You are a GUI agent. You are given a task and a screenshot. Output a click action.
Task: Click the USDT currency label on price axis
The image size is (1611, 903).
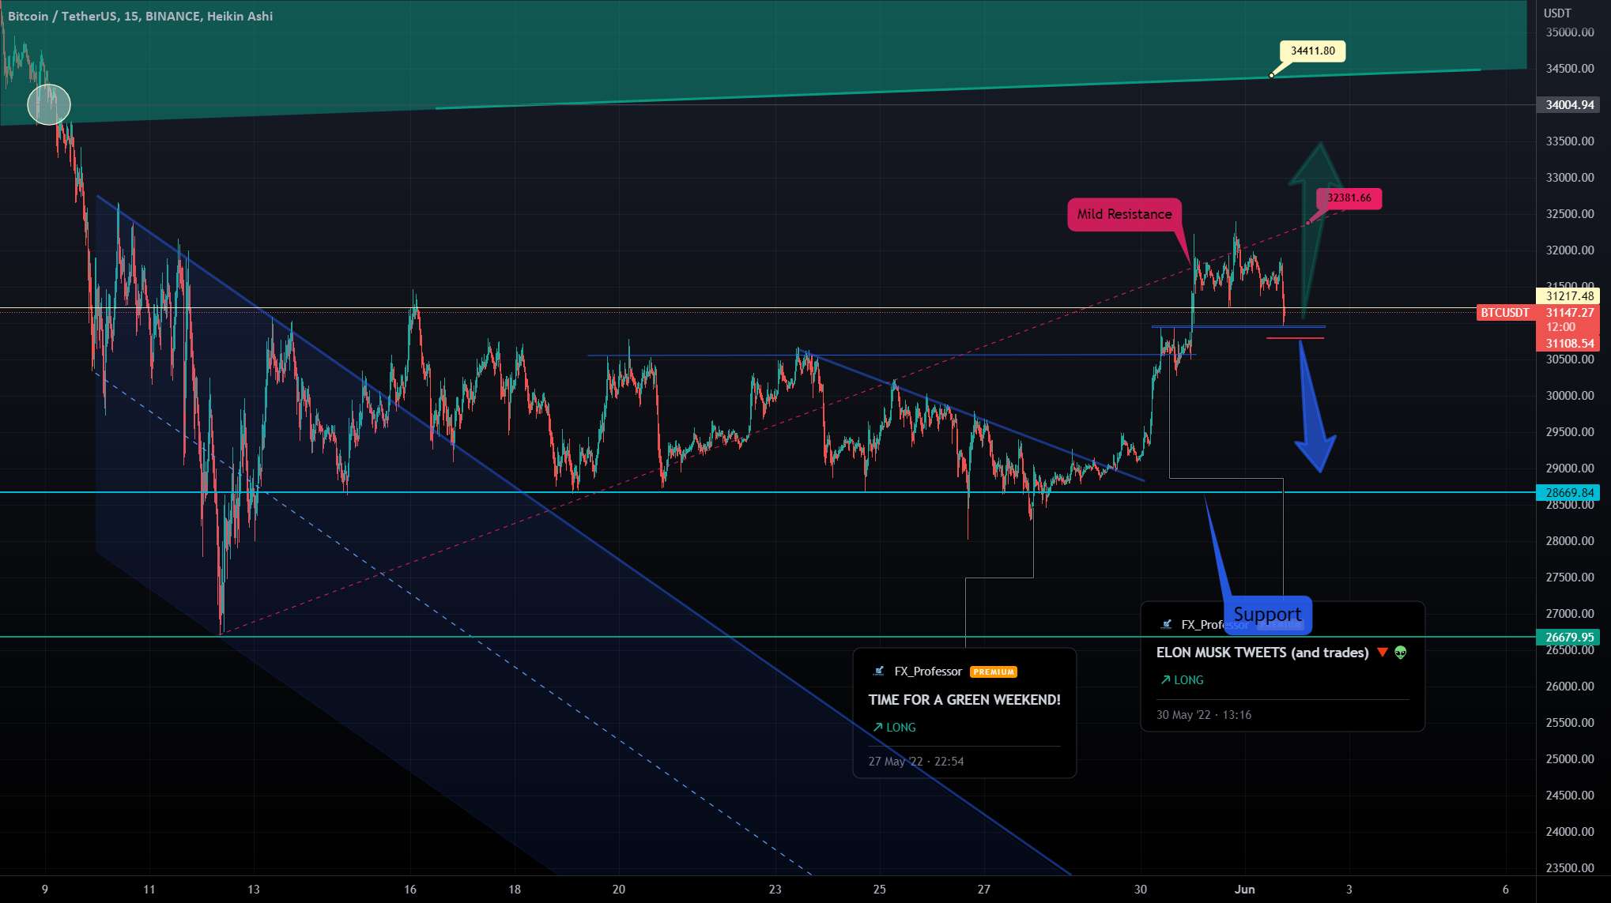pyautogui.click(x=1557, y=13)
